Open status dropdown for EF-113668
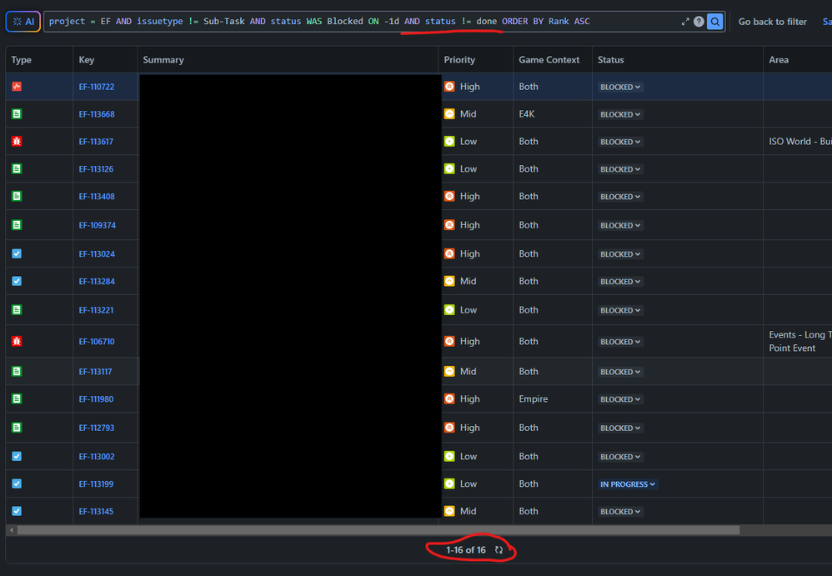 tap(620, 114)
